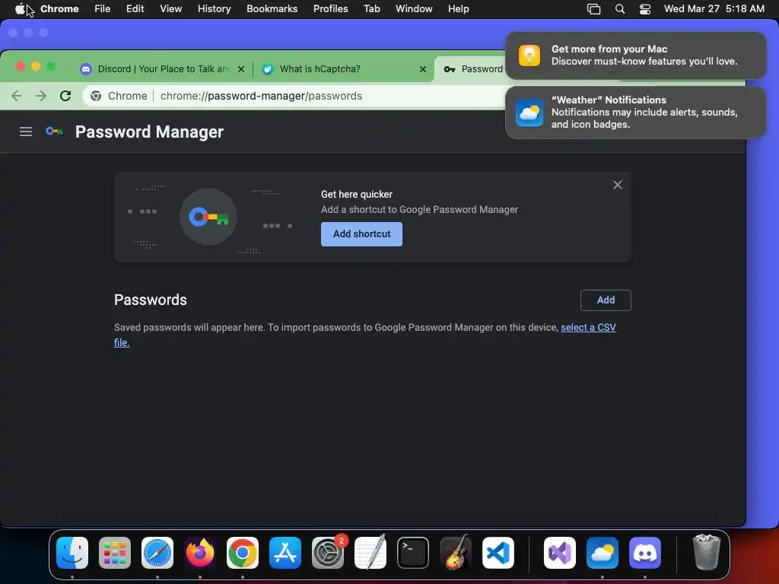Image resolution: width=779 pixels, height=584 pixels.
Task: Open TextEdit from the Dock
Action: coord(370,553)
